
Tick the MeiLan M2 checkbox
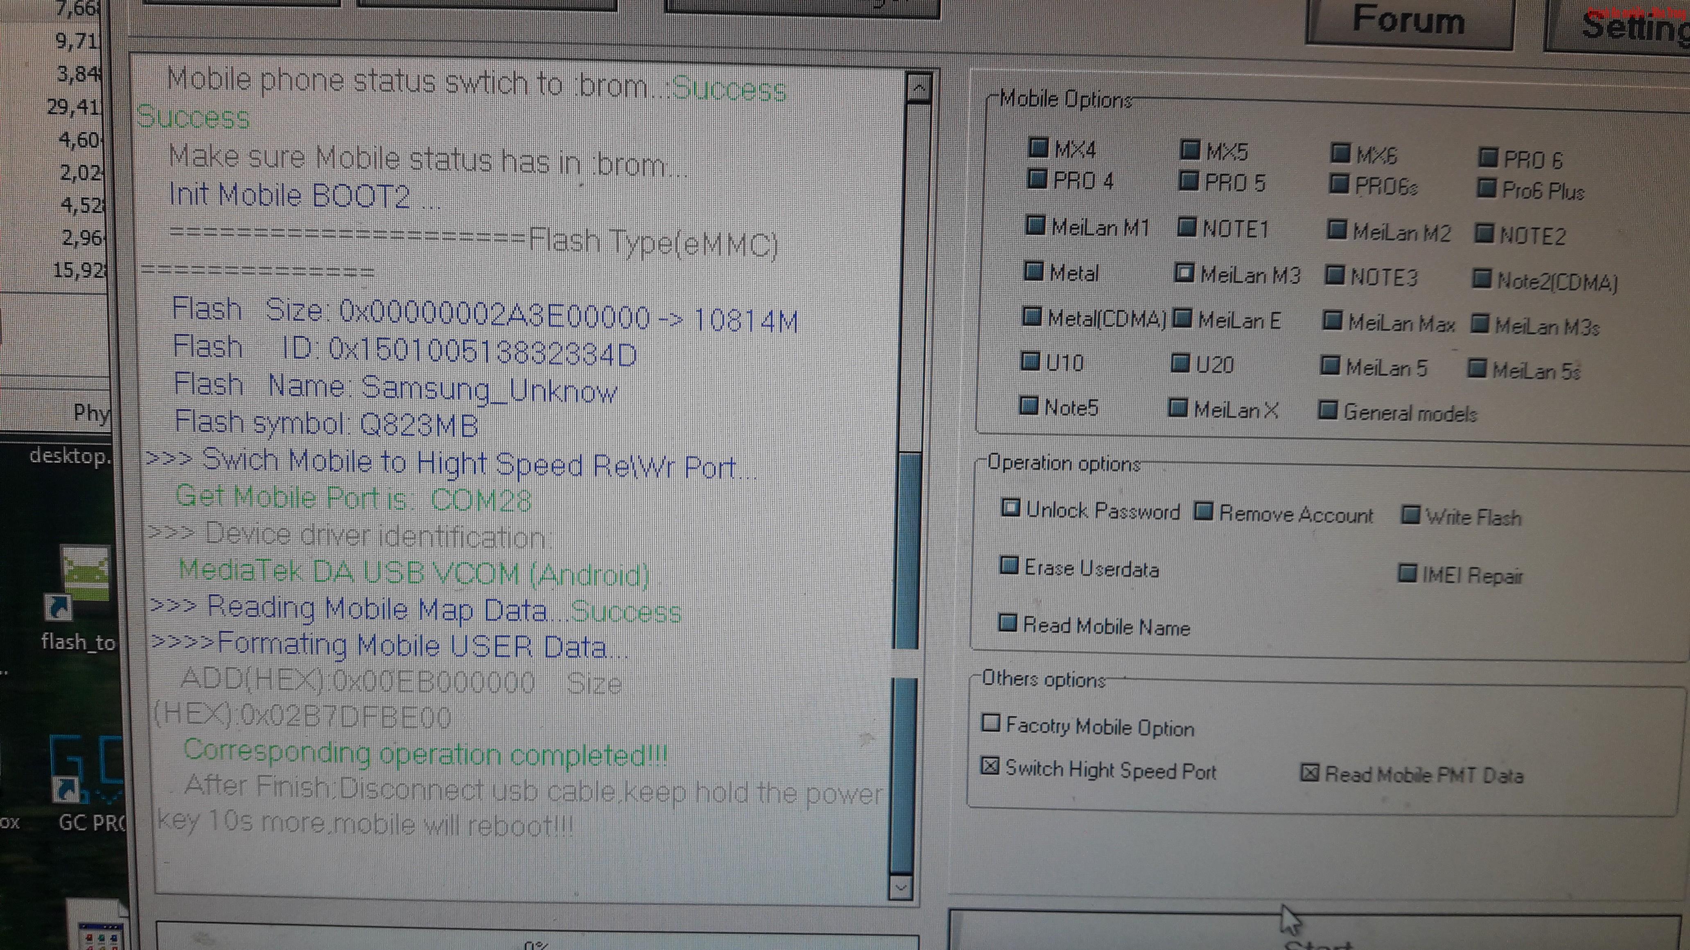pyautogui.click(x=1336, y=230)
